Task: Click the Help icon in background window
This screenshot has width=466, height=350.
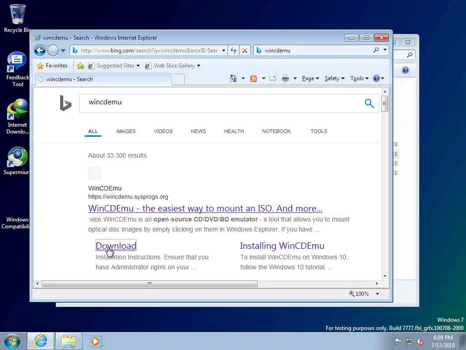Action: pos(405,70)
